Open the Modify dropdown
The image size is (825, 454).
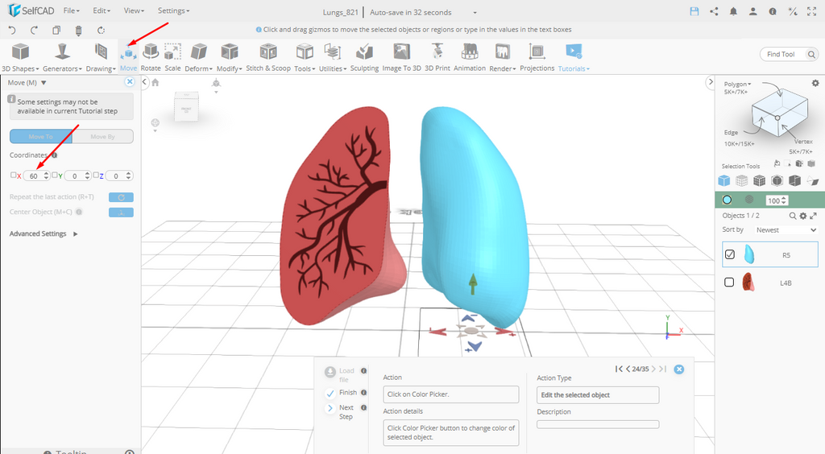(x=230, y=58)
